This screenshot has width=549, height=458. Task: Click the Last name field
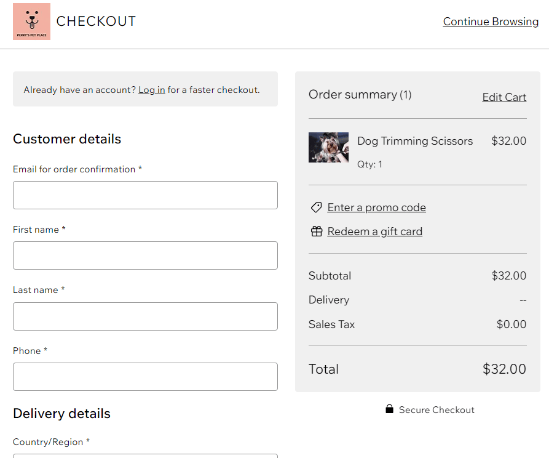pos(145,316)
